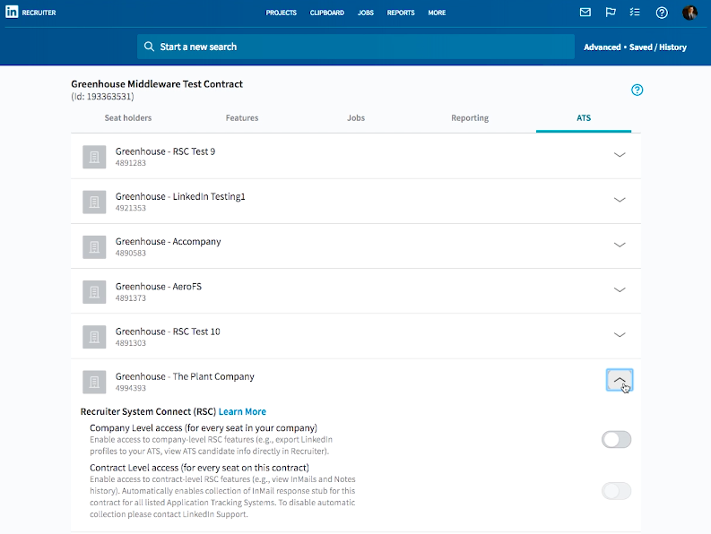
Task: Click the ID number 4890583
Action: click(131, 253)
